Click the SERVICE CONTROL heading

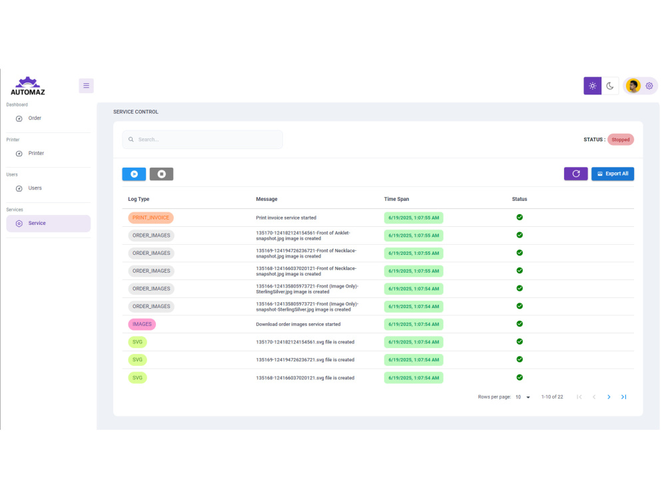pos(136,112)
